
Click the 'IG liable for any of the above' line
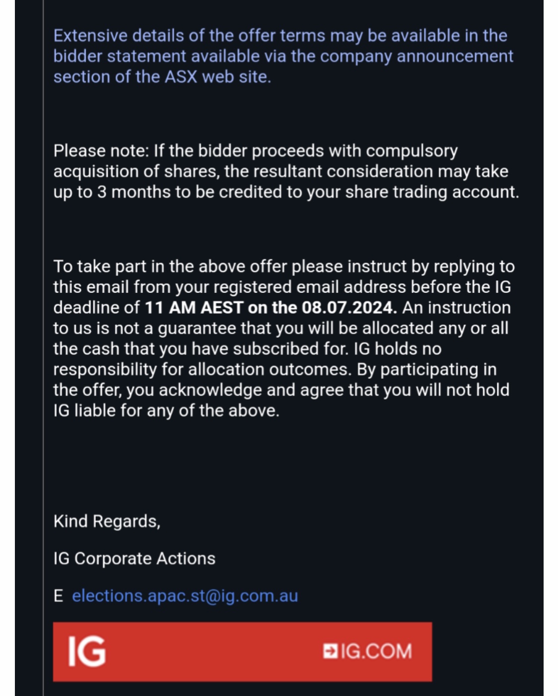166,411
